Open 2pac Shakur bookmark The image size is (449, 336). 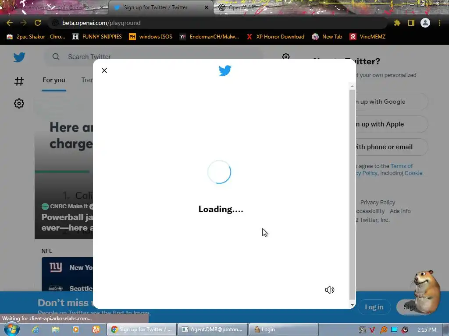coord(36,37)
